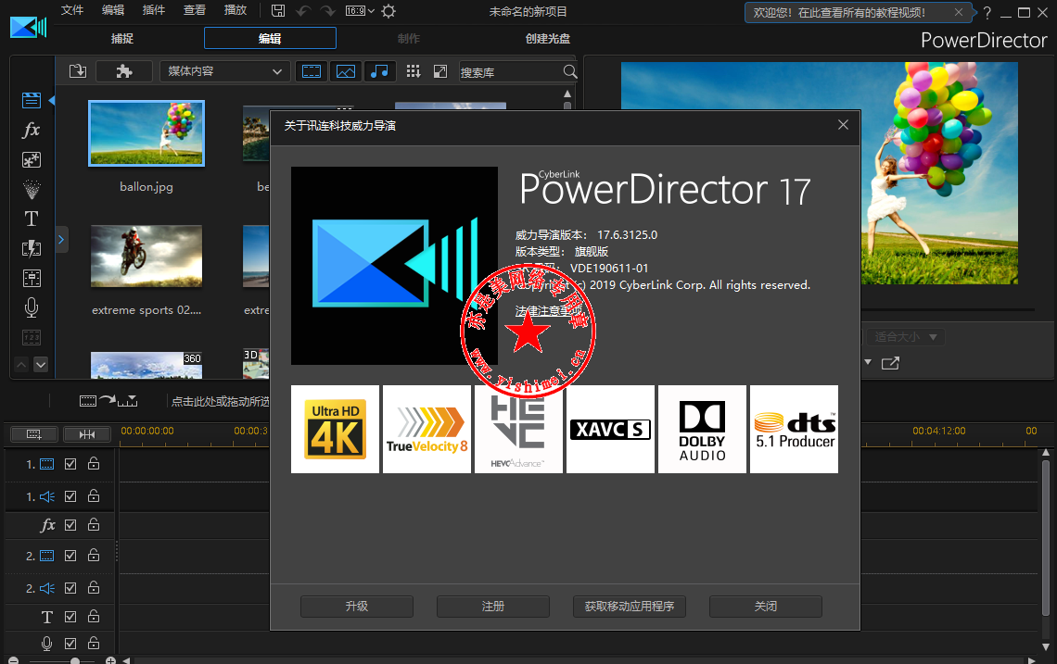Open the Chapter Room sidebar icon
The width and height of the screenshot is (1057, 664).
click(x=31, y=337)
